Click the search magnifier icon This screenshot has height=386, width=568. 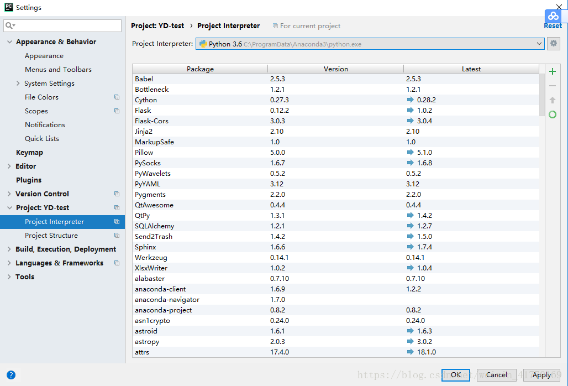10,25
